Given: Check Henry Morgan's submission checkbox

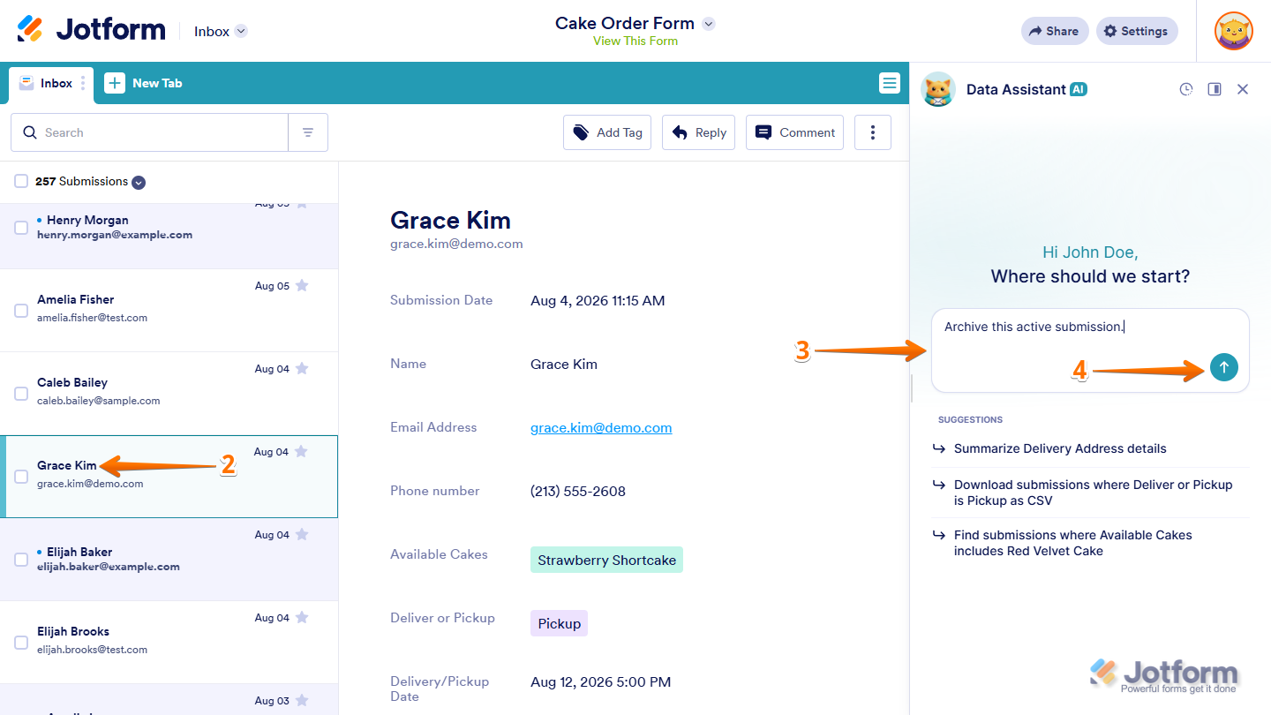Looking at the screenshot, I should (21, 228).
